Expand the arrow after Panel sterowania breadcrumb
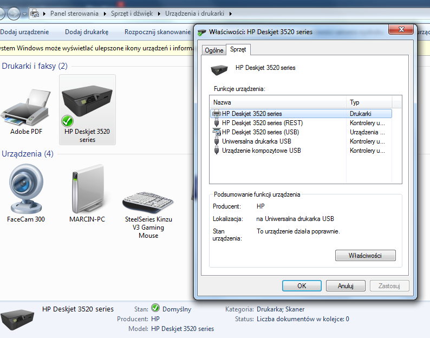 (x=105, y=14)
